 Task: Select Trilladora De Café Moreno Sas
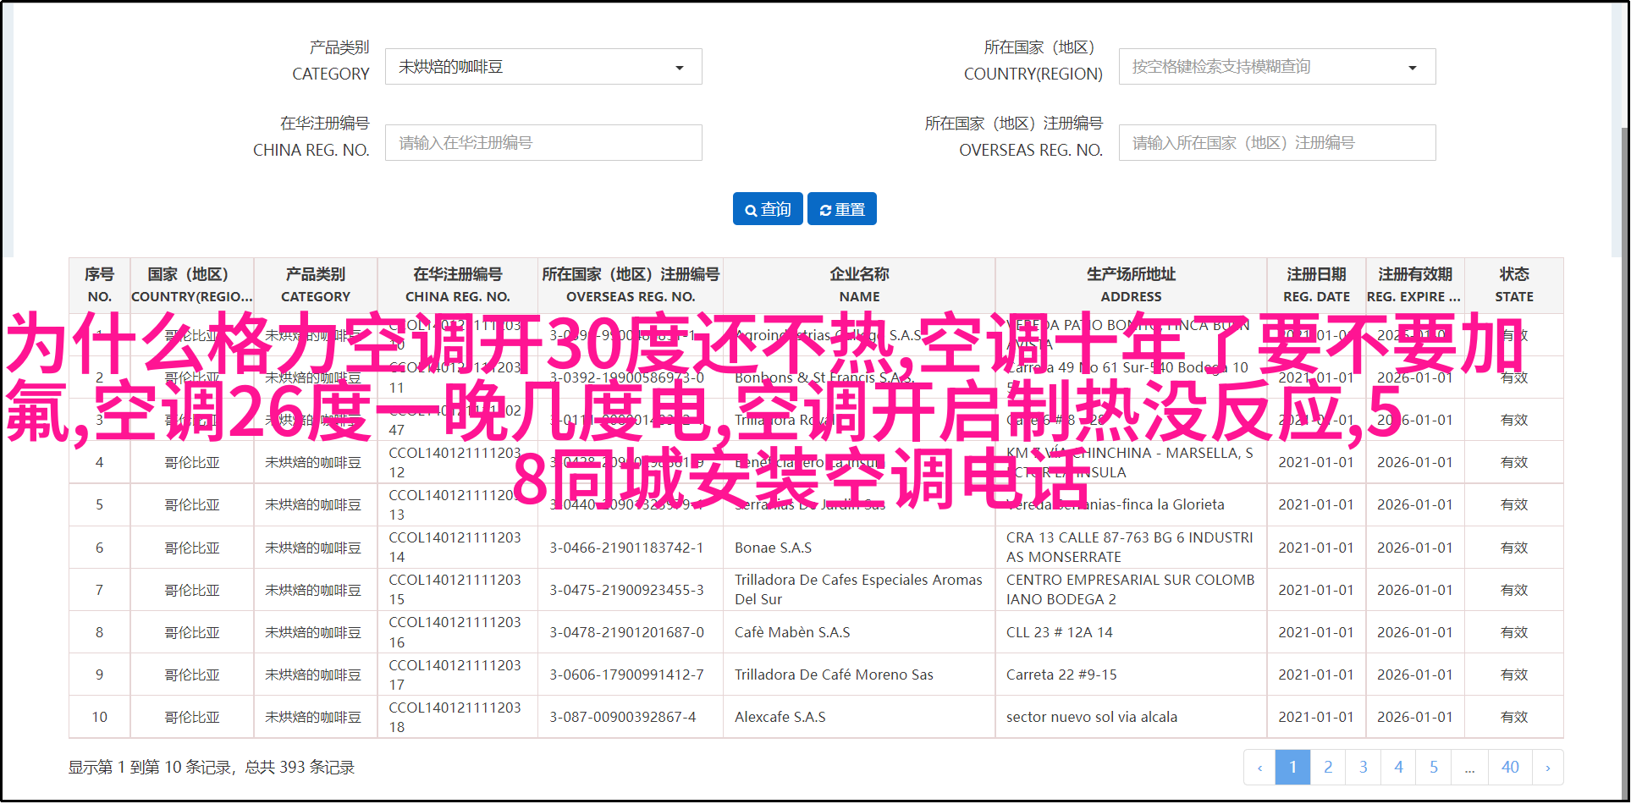pos(834,675)
